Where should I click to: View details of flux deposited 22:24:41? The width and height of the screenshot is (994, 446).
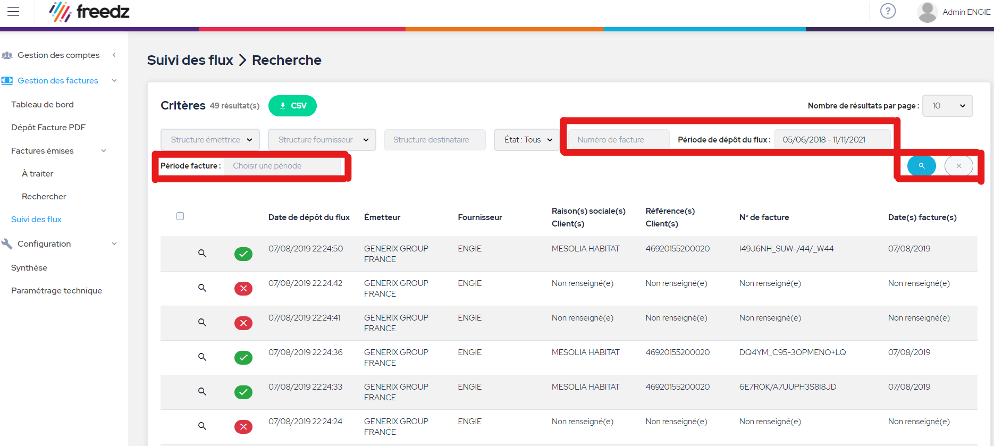[x=202, y=323]
